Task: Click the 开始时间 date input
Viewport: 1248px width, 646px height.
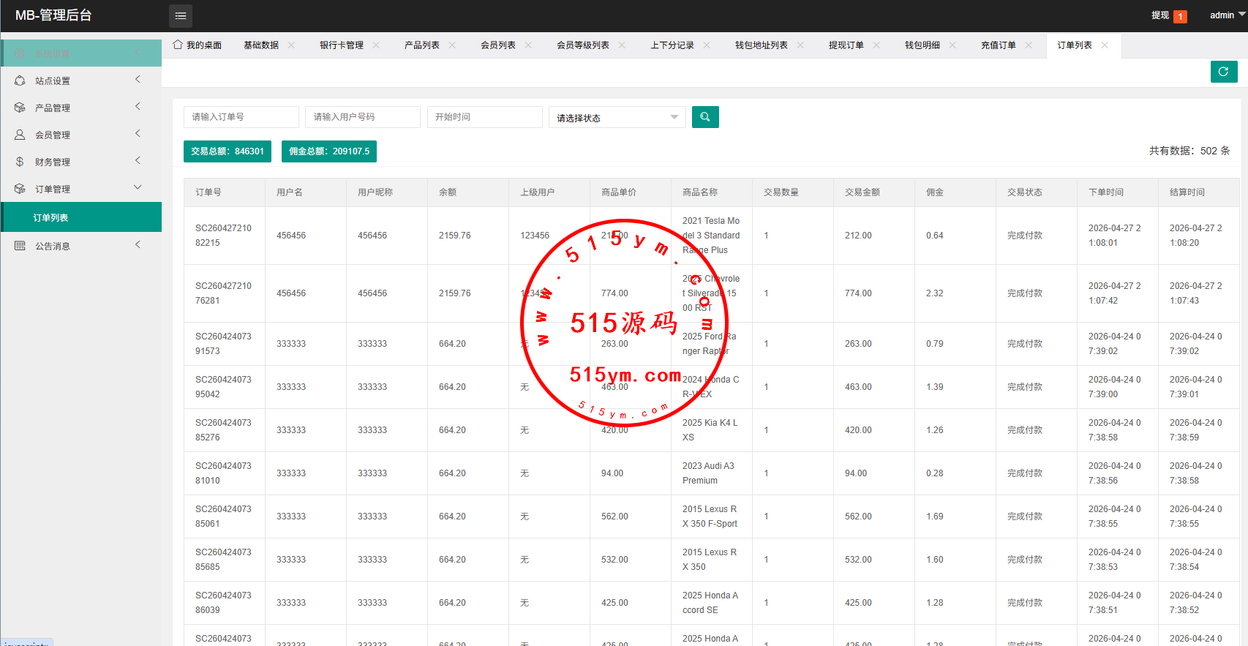Action: pos(484,117)
